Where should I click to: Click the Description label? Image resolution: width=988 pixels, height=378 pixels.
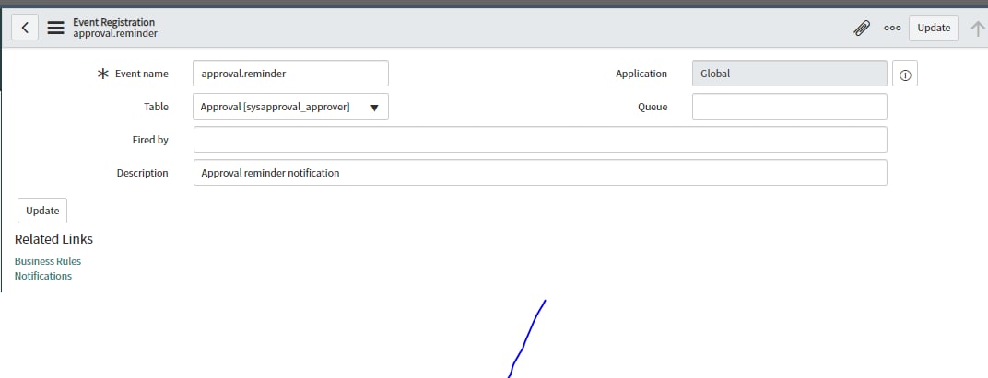coord(143,173)
